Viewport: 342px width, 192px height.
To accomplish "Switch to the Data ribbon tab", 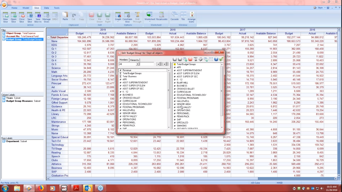I will 47,8.
